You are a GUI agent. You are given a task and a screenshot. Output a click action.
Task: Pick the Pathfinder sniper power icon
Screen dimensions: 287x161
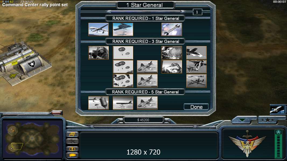99,53
